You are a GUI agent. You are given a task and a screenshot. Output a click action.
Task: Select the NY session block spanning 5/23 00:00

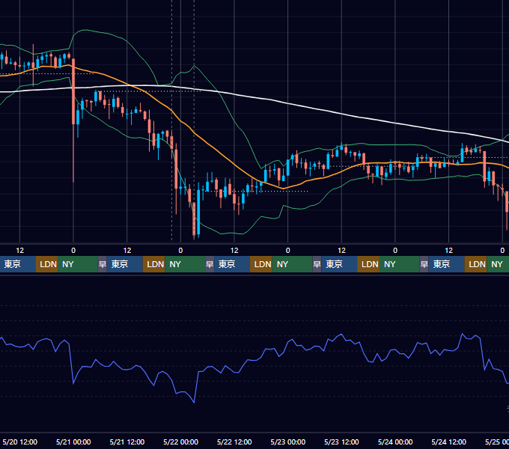pyautogui.click(x=292, y=264)
